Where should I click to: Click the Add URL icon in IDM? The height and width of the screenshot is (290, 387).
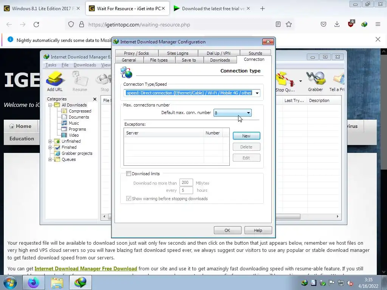coord(55,82)
